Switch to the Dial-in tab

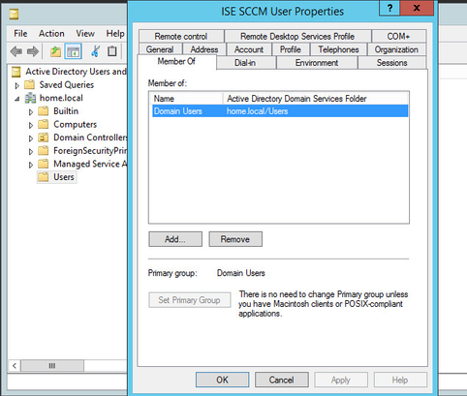click(245, 63)
